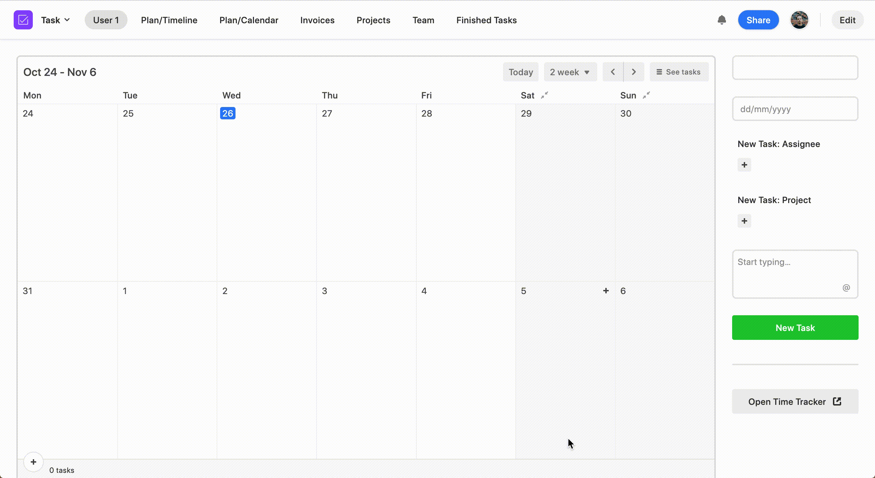
Task: Select the User 1 filter pill
Action: coord(106,20)
